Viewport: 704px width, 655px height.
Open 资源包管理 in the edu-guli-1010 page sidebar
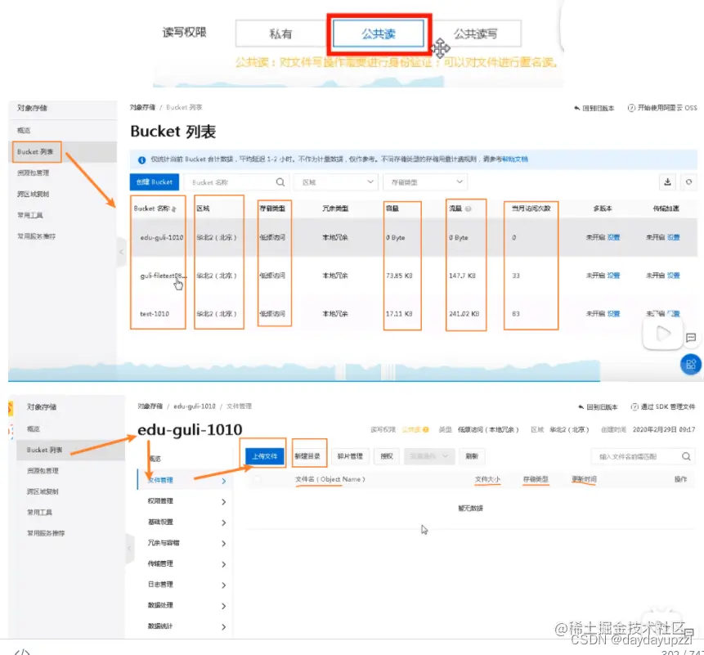tap(43, 470)
